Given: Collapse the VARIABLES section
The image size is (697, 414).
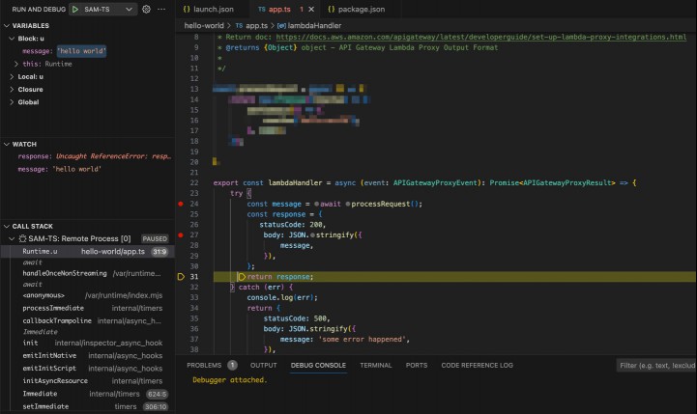Looking at the screenshot, I should [7, 26].
